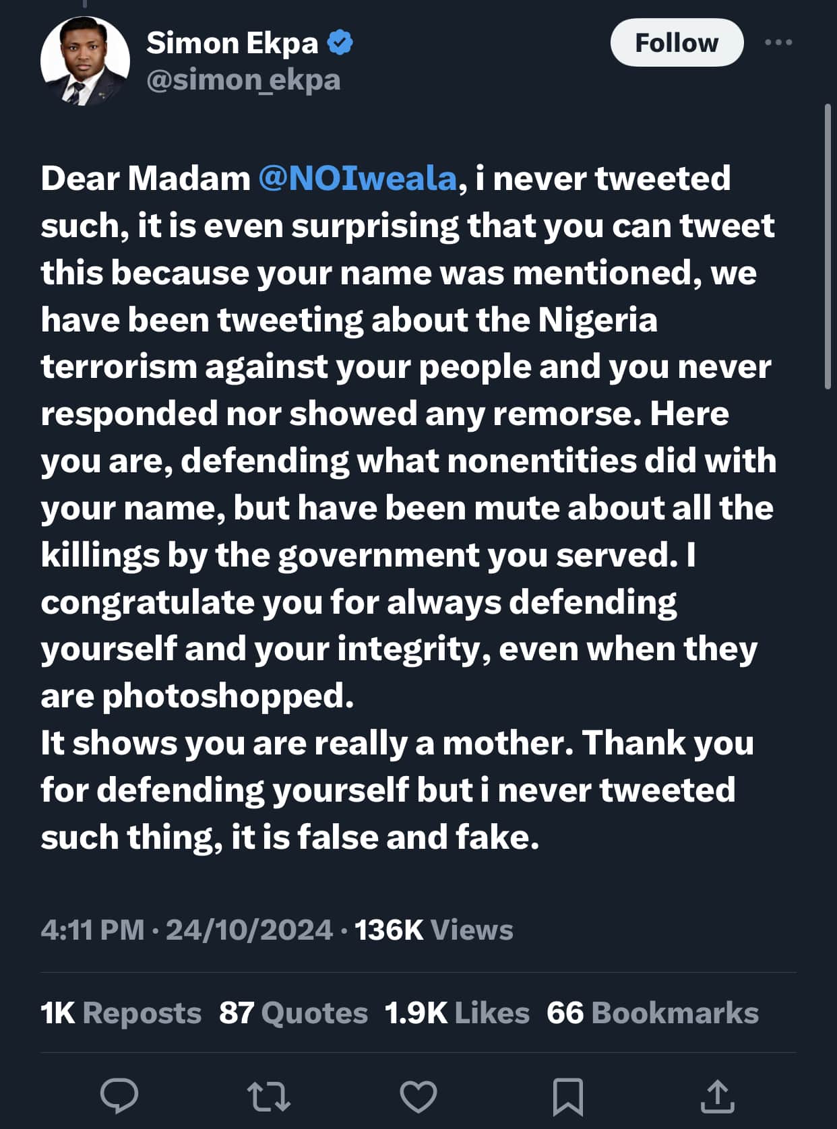
Task: Open the @NOIweala mention link
Action: click(357, 179)
